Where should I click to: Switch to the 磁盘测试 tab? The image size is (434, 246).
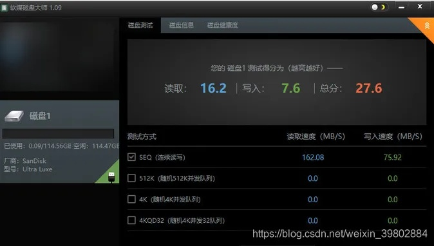tap(140, 25)
